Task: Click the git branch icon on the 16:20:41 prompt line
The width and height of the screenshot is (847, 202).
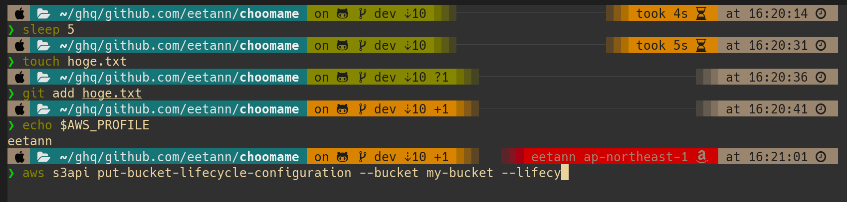Action: [363, 109]
